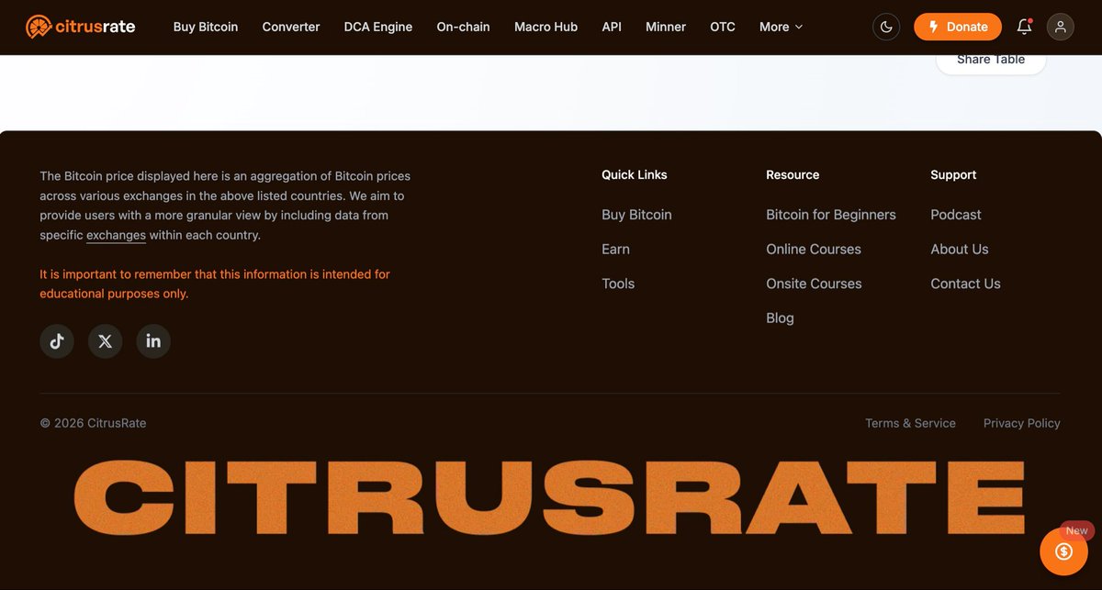1102x590 pixels.
Task: Open API navigation item
Action: pos(612,27)
